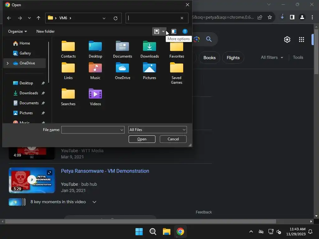Expand the address bar path history dropdown
Screen dimensions: 319x239
[104, 18]
